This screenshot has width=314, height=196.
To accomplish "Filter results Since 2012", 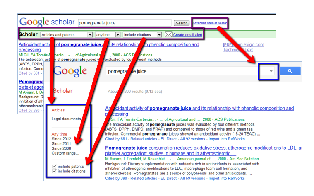I will [x=61, y=139].
